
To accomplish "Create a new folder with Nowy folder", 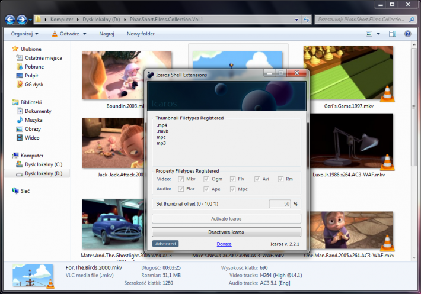I will [141, 34].
